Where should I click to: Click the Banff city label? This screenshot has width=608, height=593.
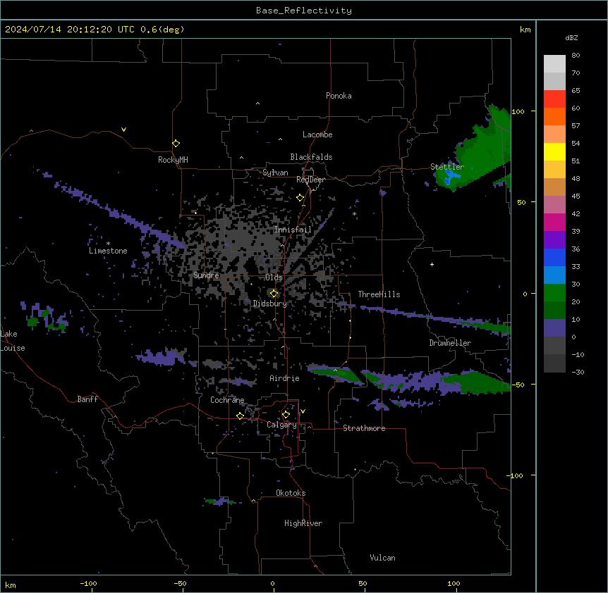(x=87, y=399)
